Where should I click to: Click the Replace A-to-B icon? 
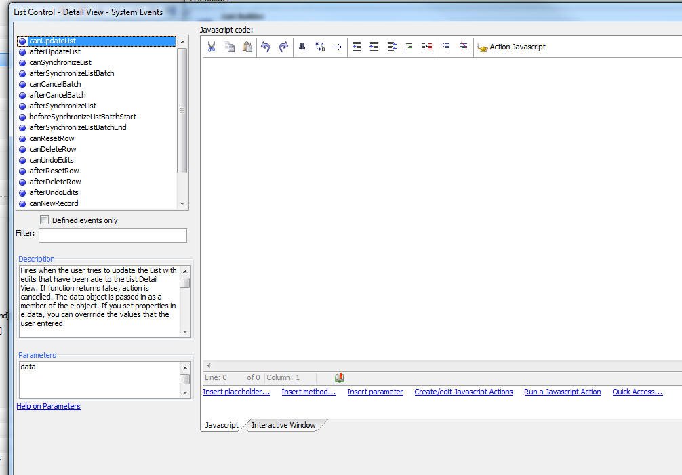click(320, 47)
